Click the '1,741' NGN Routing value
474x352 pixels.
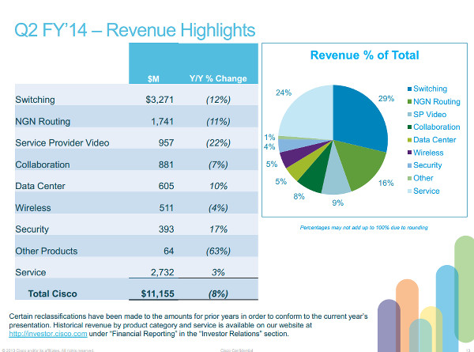(162, 122)
